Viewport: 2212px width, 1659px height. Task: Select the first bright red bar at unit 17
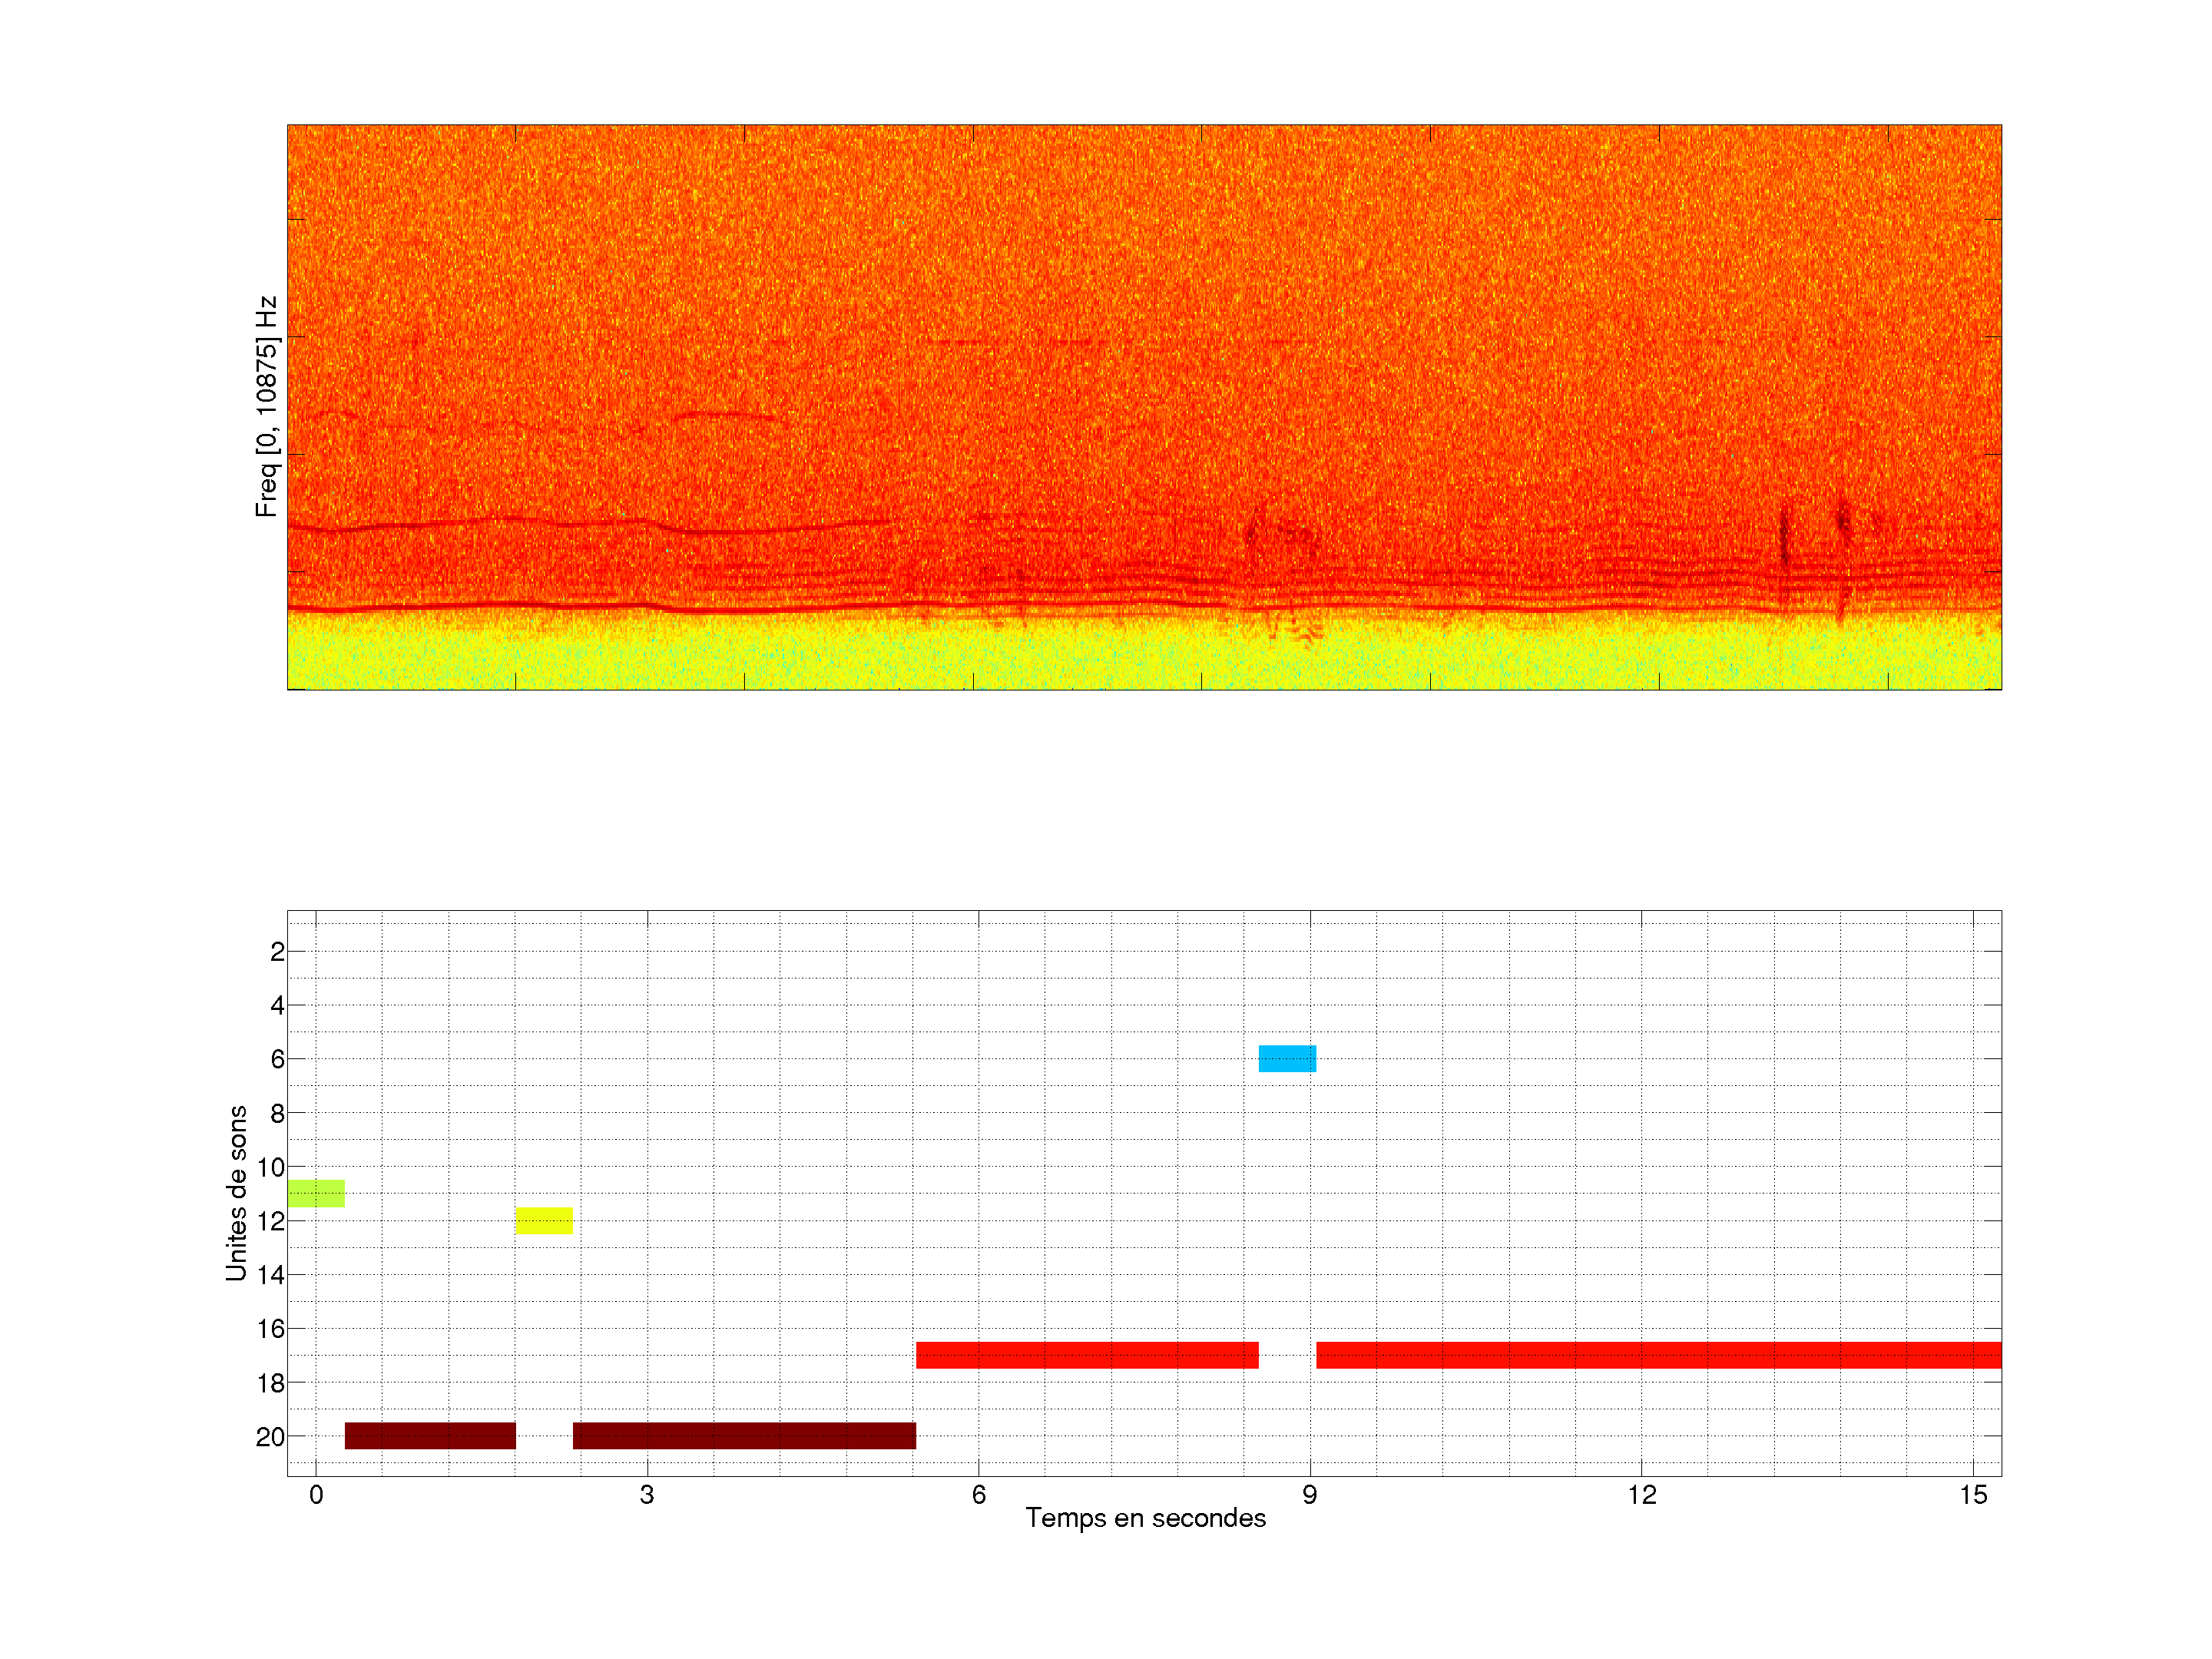pyautogui.click(x=1087, y=1355)
